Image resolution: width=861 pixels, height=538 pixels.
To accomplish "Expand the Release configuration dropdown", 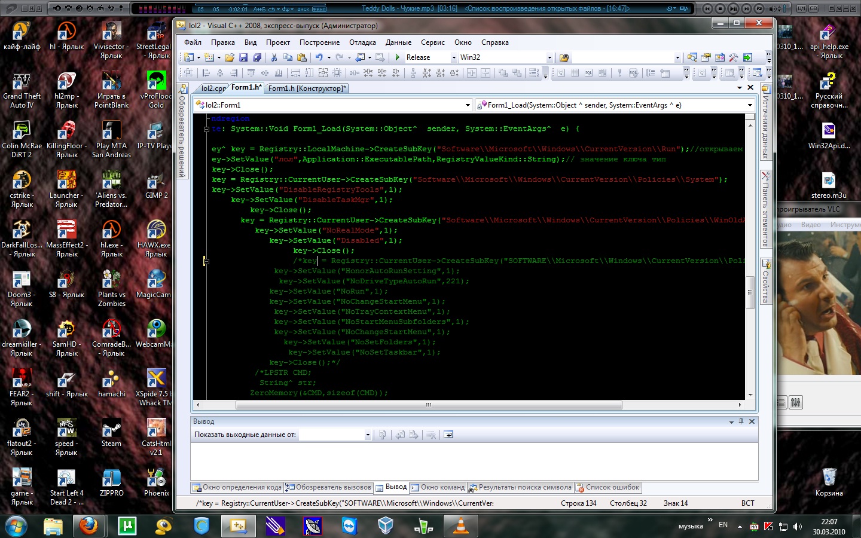I will tap(453, 57).
